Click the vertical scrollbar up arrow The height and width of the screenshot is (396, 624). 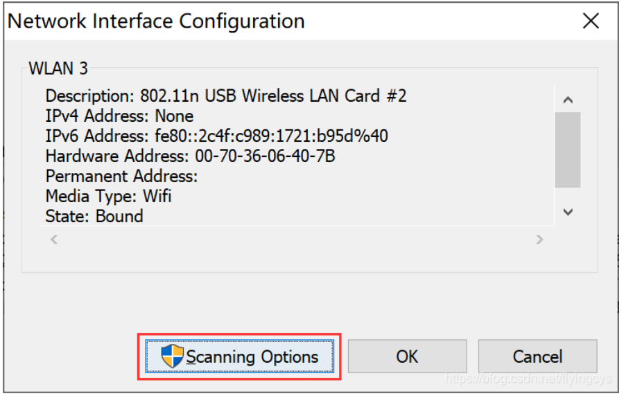pos(568,100)
